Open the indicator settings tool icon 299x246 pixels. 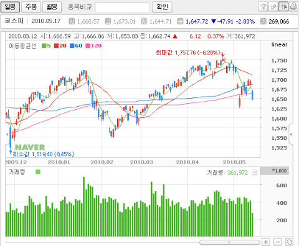click(263, 6)
